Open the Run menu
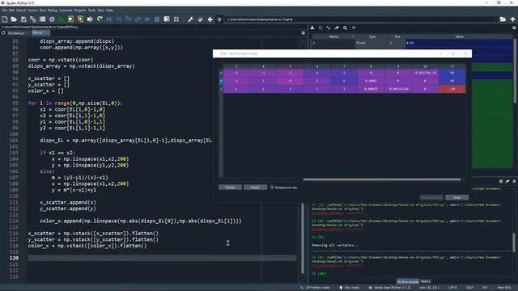 (x=43, y=11)
